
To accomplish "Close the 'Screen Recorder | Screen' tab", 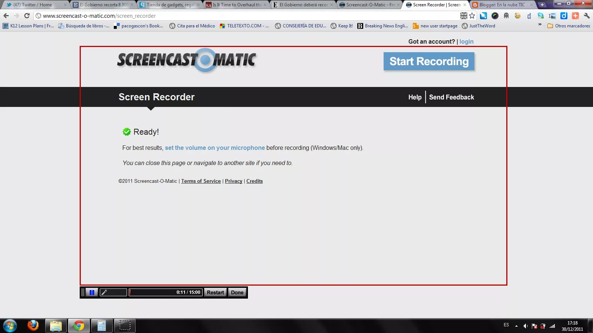I will coord(465,5).
